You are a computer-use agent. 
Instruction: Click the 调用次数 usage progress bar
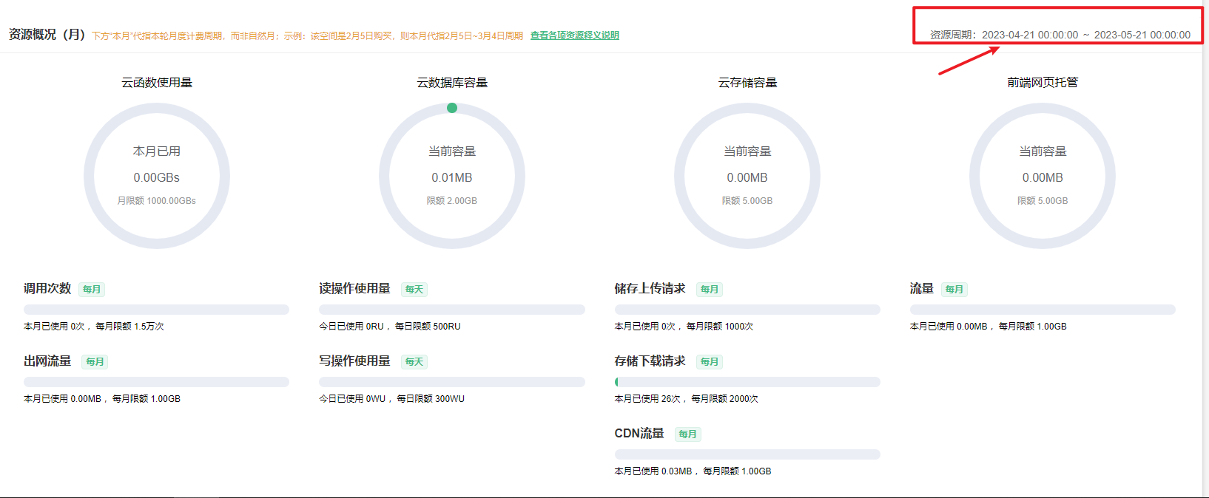156,310
